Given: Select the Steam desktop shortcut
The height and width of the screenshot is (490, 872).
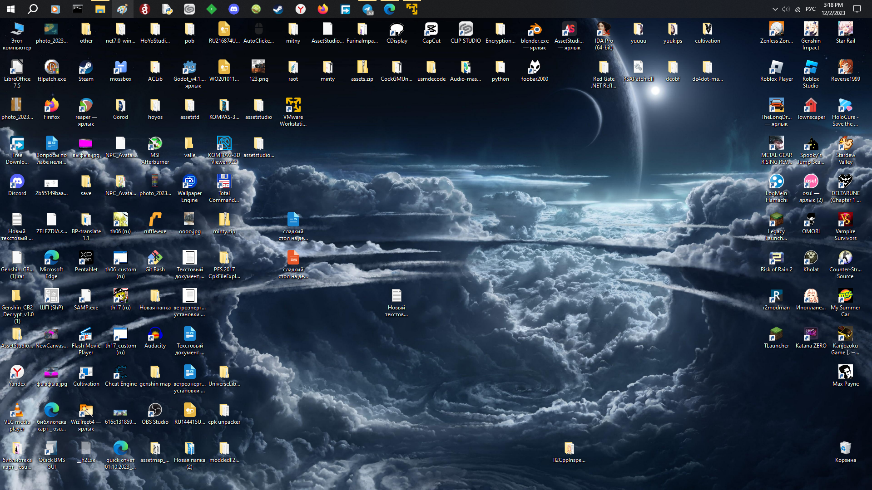Looking at the screenshot, I should [x=86, y=68].
